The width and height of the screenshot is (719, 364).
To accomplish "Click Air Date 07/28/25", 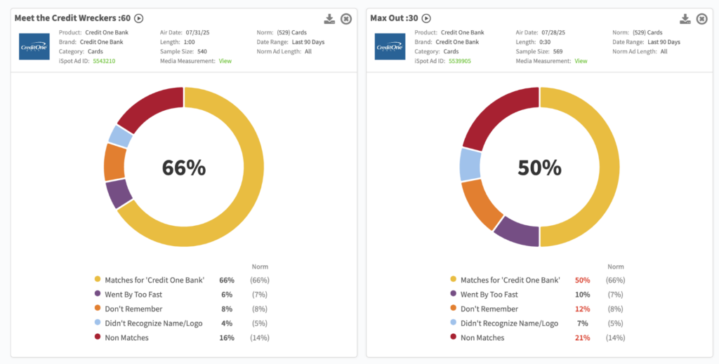I will pyautogui.click(x=553, y=32).
